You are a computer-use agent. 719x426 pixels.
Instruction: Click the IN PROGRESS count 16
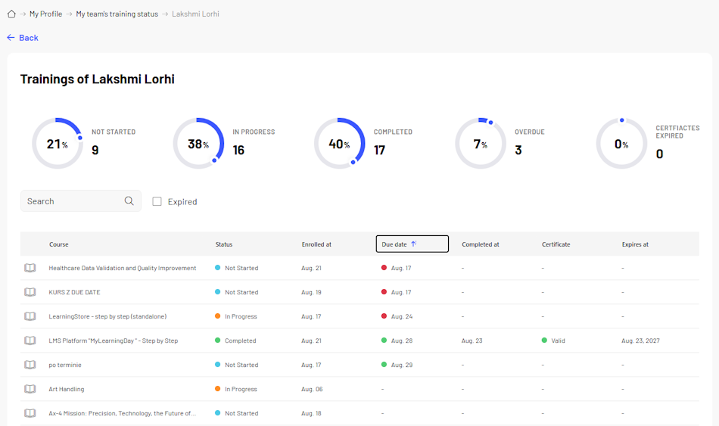click(238, 150)
